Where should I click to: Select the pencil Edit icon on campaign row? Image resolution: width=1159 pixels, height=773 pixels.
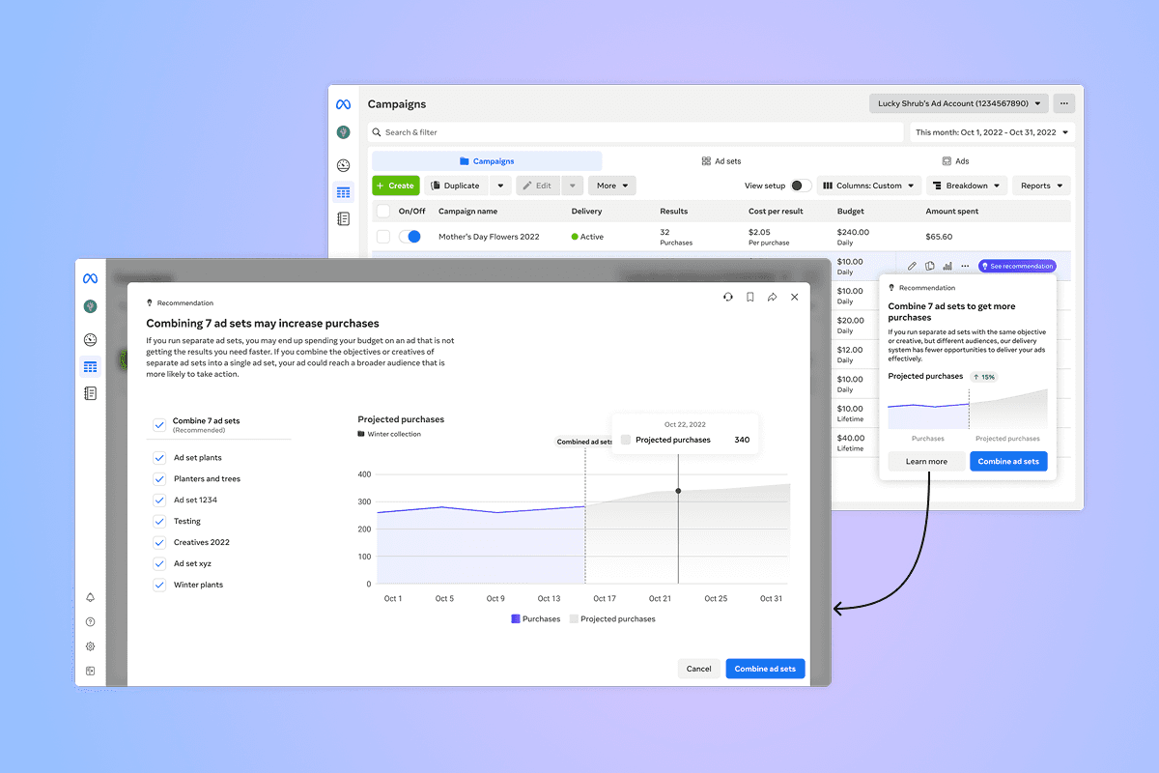(x=912, y=265)
